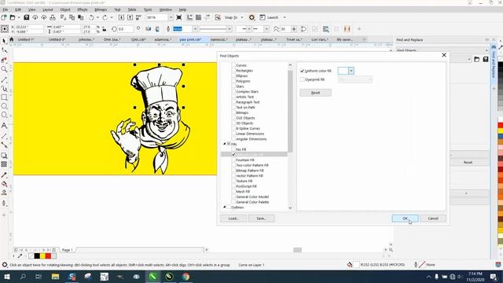Switch to the Untitled-1 document tab
The image size is (503, 283).
(x=26, y=39)
